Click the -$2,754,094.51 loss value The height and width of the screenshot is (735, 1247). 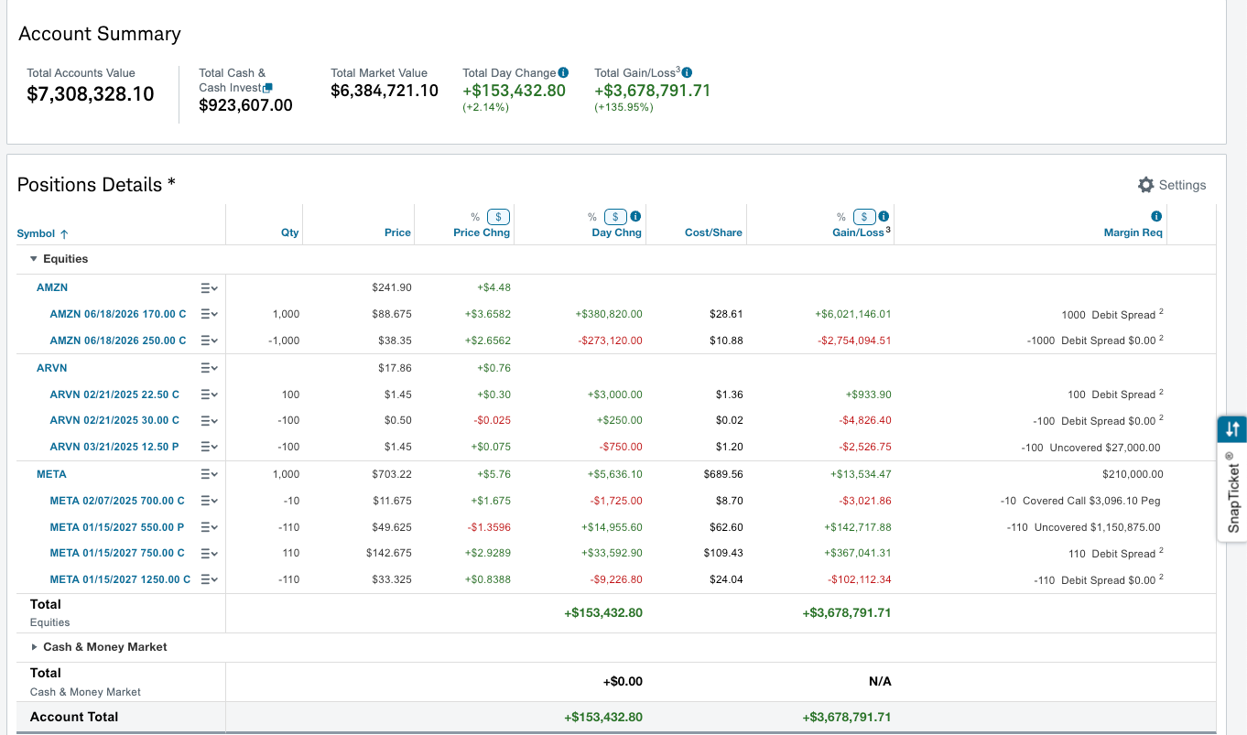pos(853,340)
